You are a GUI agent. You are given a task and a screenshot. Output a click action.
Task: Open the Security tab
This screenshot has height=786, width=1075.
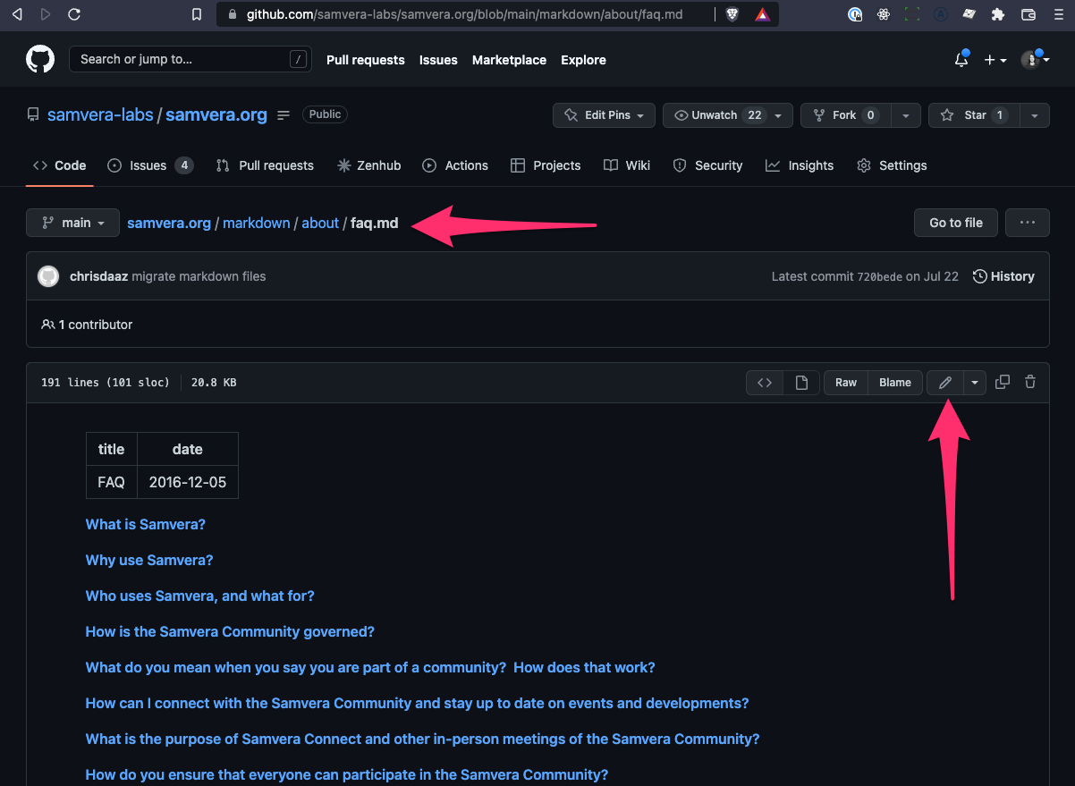(x=707, y=165)
